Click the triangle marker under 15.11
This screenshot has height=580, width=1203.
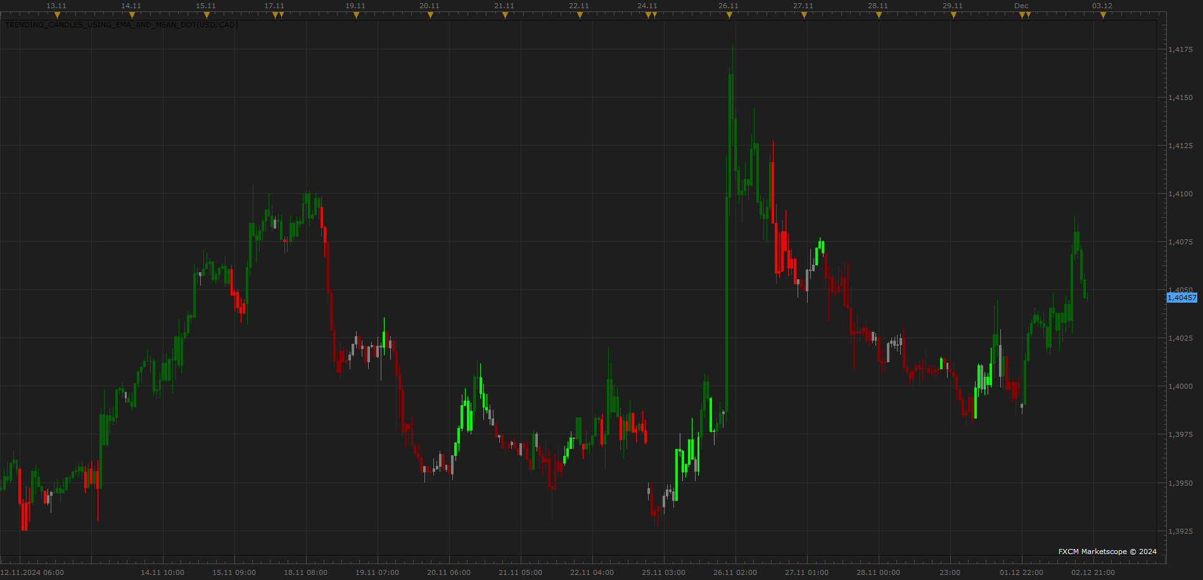coord(207,15)
